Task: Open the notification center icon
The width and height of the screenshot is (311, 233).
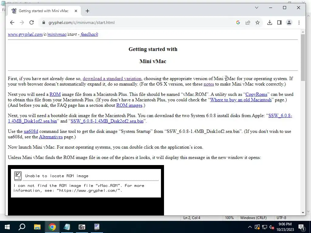Action: [301, 227]
